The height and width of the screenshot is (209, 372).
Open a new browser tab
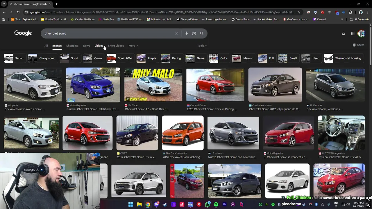click(x=56, y=4)
